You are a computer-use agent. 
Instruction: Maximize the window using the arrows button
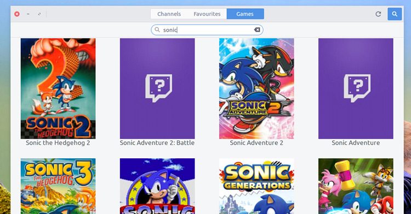(x=39, y=14)
